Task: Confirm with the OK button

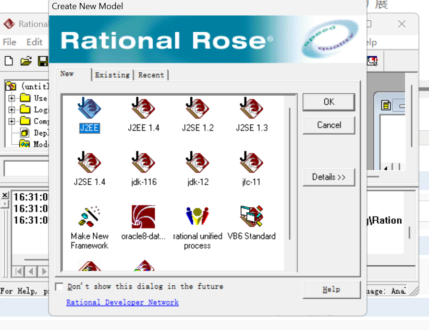Action: coord(329,102)
